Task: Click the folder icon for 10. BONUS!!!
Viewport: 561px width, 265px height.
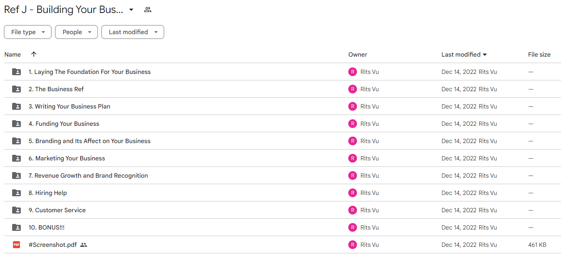Action: 16,227
